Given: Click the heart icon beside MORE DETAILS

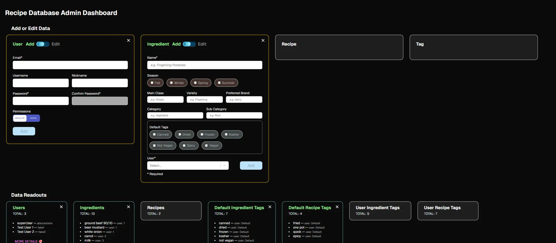Looking at the screenshot, I should coord(40,241).
